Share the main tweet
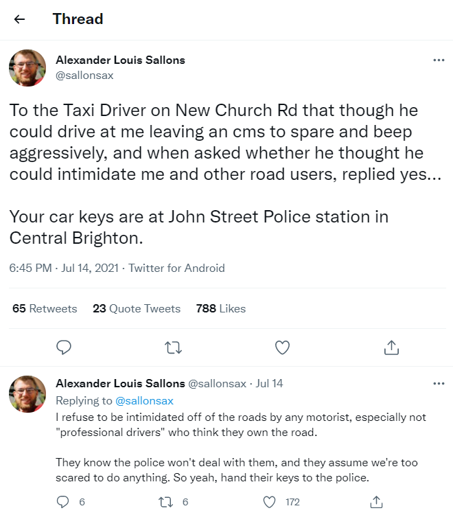Screen dimensions: 453x515 (391, 347)
